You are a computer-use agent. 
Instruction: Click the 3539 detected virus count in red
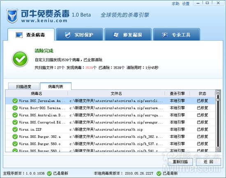coord(89,68)
